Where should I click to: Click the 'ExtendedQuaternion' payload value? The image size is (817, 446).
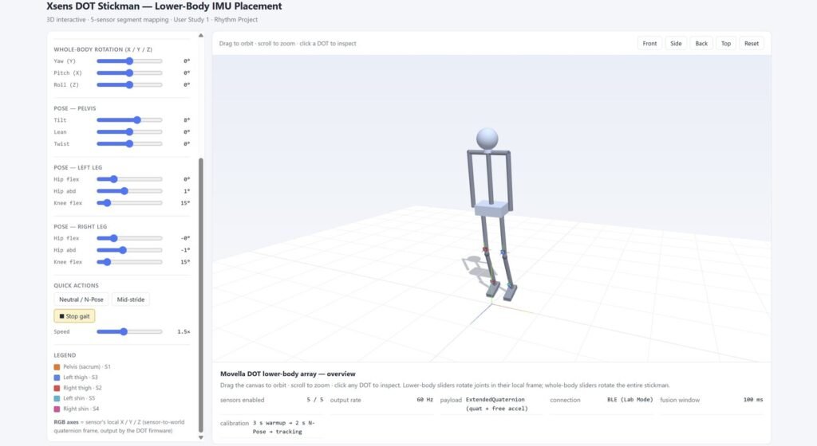pos(495,400)
